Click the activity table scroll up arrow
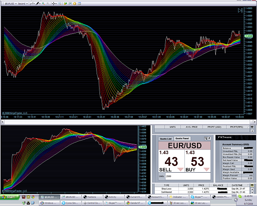 tap(252, 189)
